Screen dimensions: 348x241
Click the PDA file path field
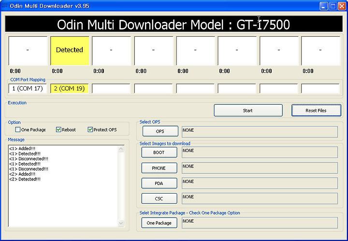click(x=260, y=183)
